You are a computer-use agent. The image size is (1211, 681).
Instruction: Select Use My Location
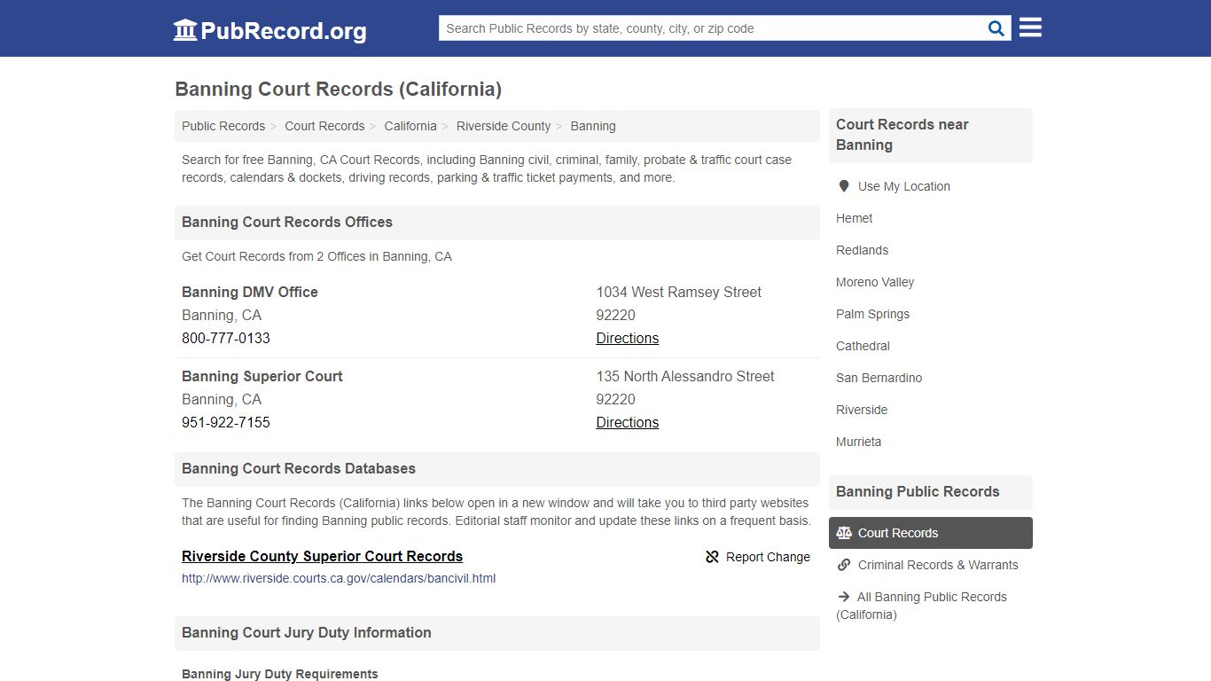(904, 186)
